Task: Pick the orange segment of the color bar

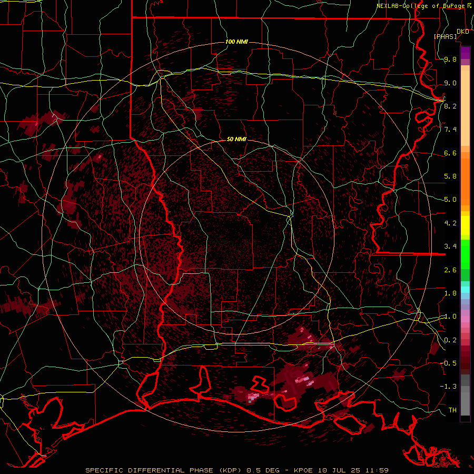Action: (x=465, y=181)
